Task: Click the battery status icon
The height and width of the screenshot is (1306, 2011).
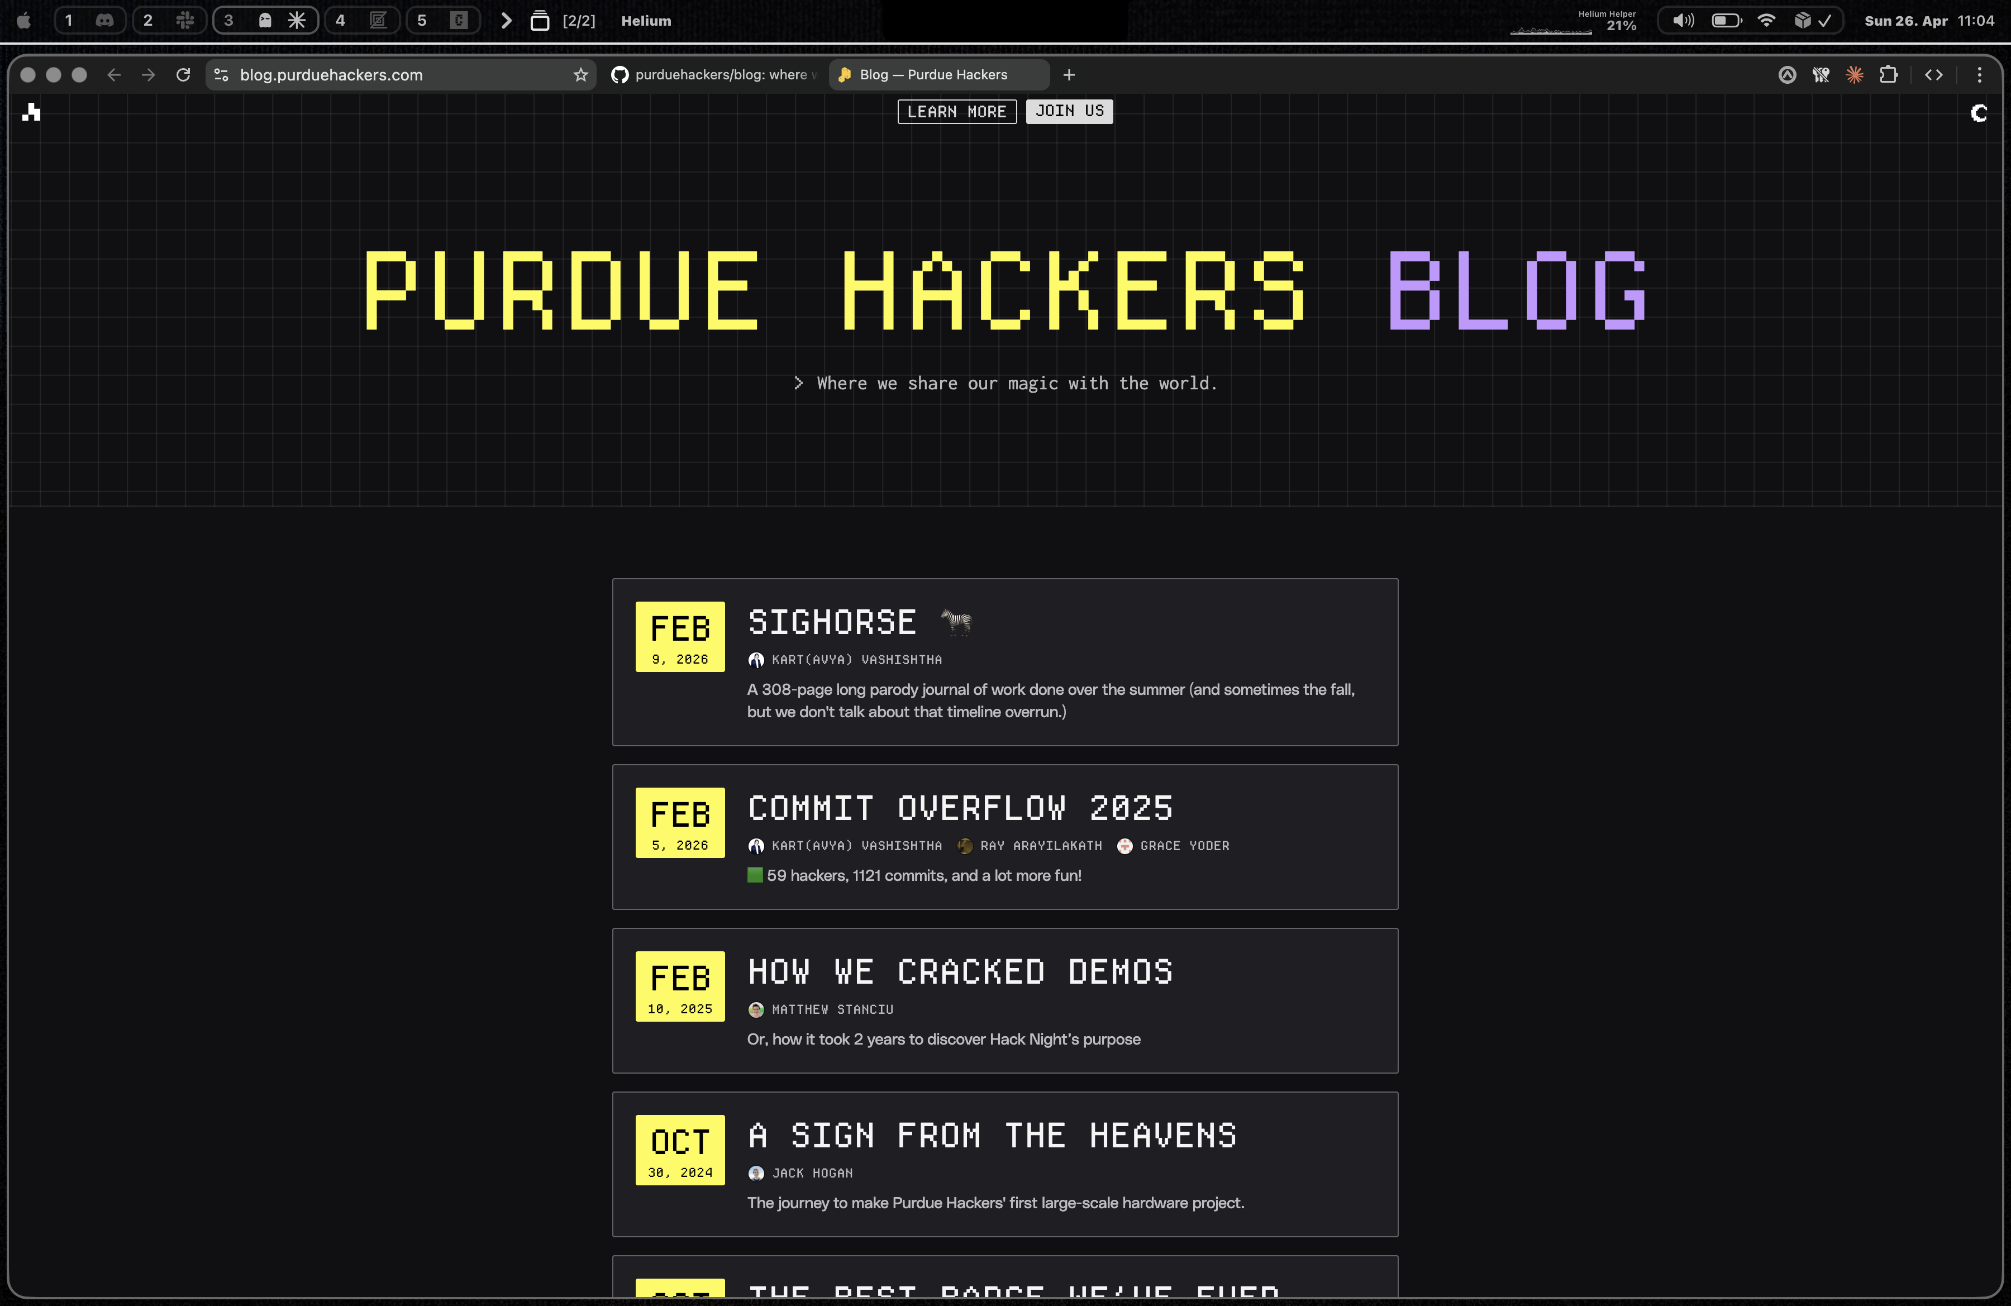Action: (x=1726, y=20)
